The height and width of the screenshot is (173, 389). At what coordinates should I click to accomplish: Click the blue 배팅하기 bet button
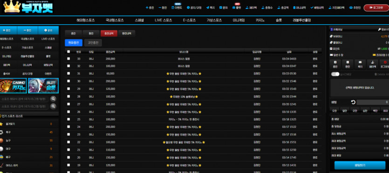pyautogui.click(x=360, y=166)
